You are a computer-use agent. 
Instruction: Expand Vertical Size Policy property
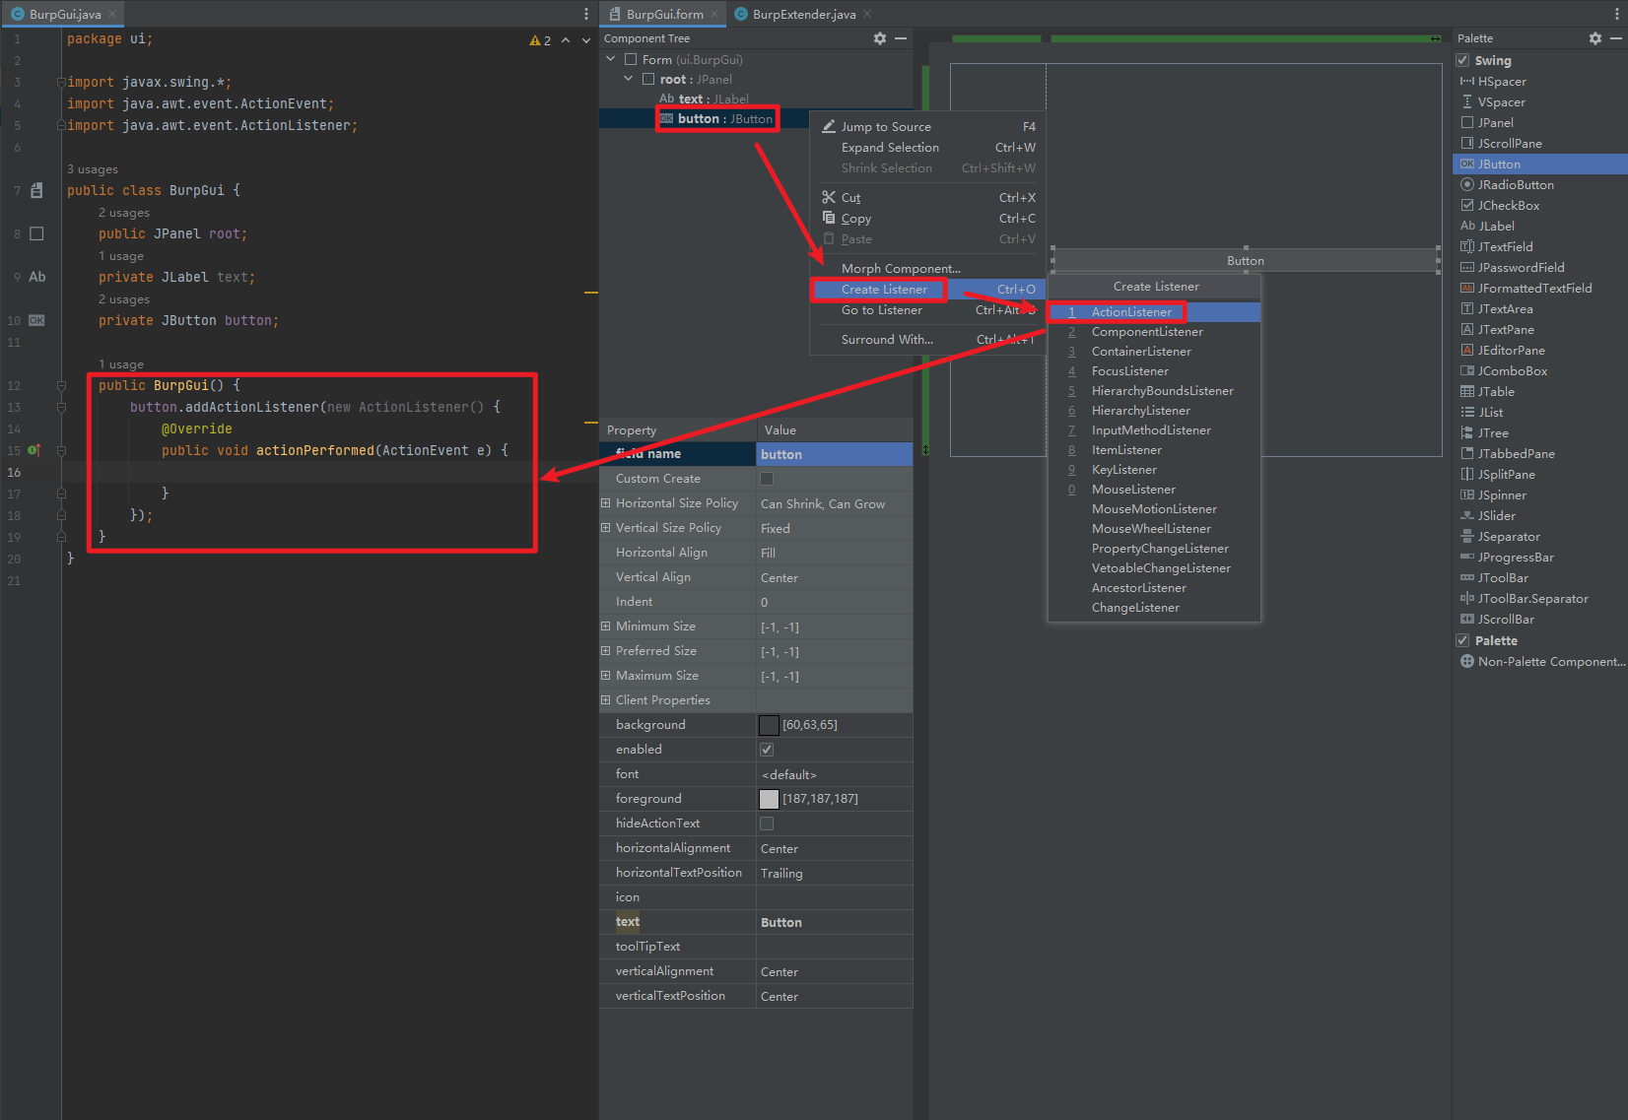(x=606, y=528)
